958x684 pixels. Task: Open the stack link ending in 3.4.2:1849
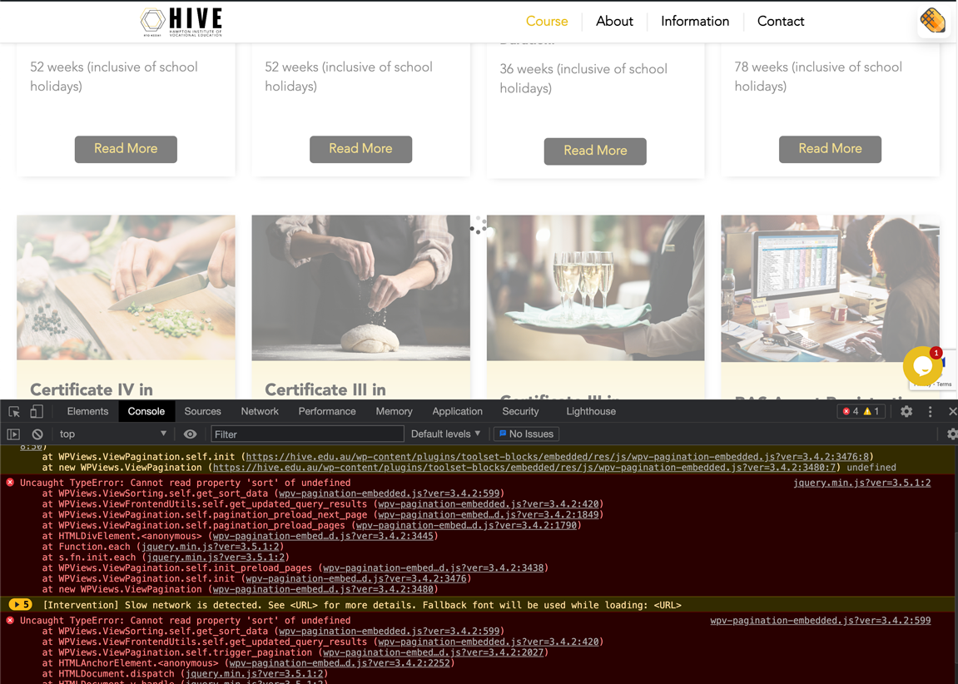[x=489, y=515]
